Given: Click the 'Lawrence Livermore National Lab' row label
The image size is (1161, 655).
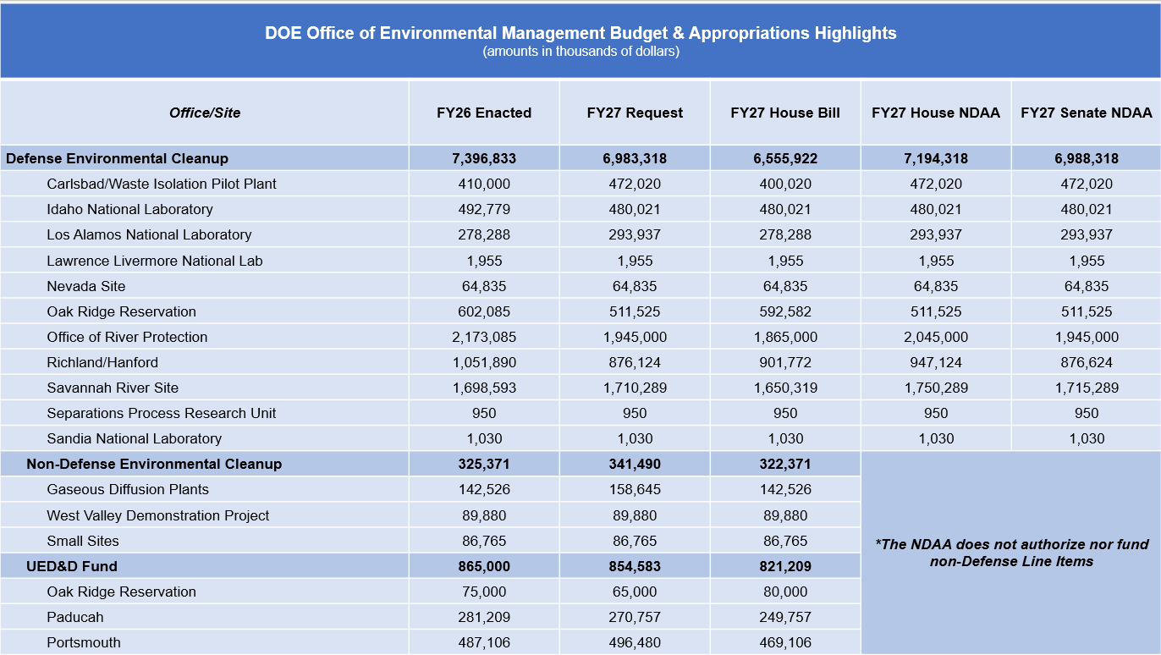Looking at the screenshot, I should [155, 261].
